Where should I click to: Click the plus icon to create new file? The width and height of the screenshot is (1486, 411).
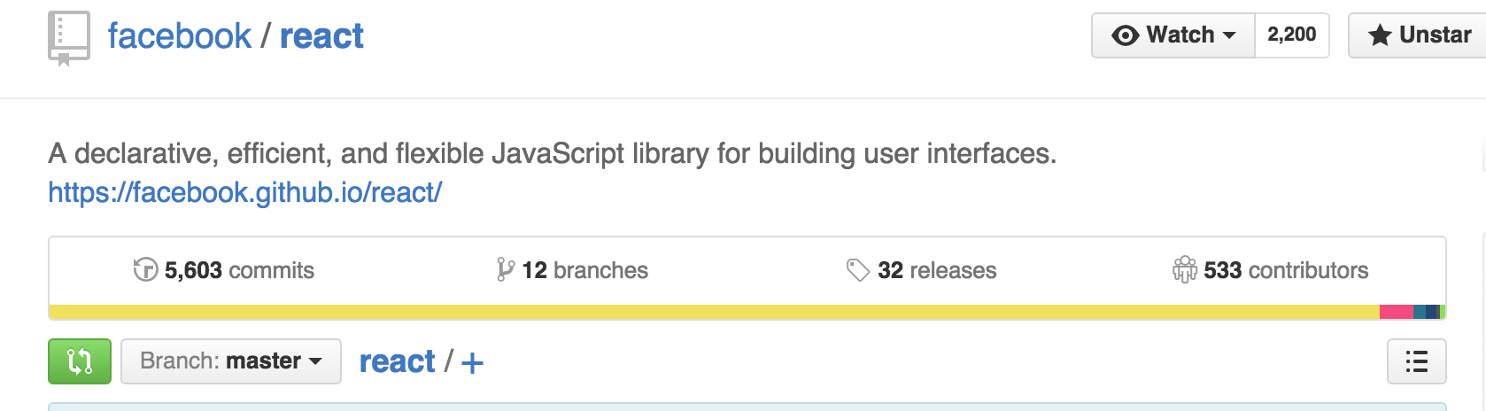pos(472,362)
